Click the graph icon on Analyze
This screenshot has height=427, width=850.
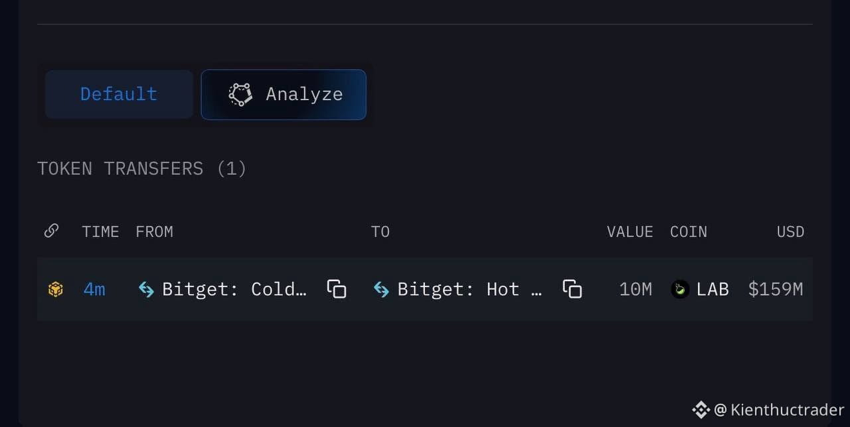pyautogui.click(x=240, y=95)
